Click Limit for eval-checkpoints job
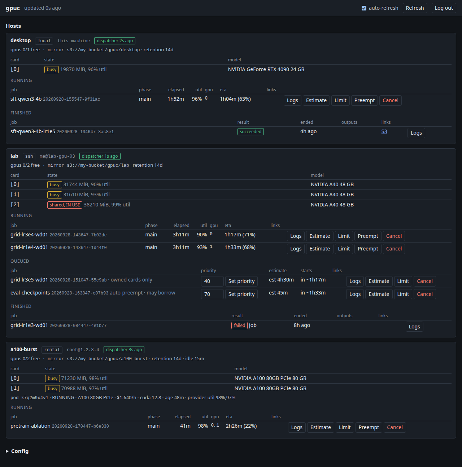This screenshot has width=462, height=467. coord(403,294)
